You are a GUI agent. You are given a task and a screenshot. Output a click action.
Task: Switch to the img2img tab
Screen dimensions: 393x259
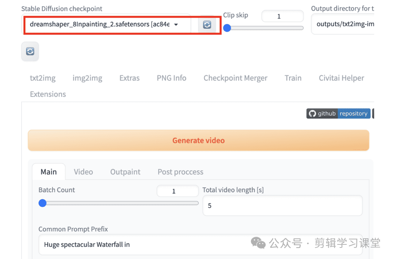87,78
